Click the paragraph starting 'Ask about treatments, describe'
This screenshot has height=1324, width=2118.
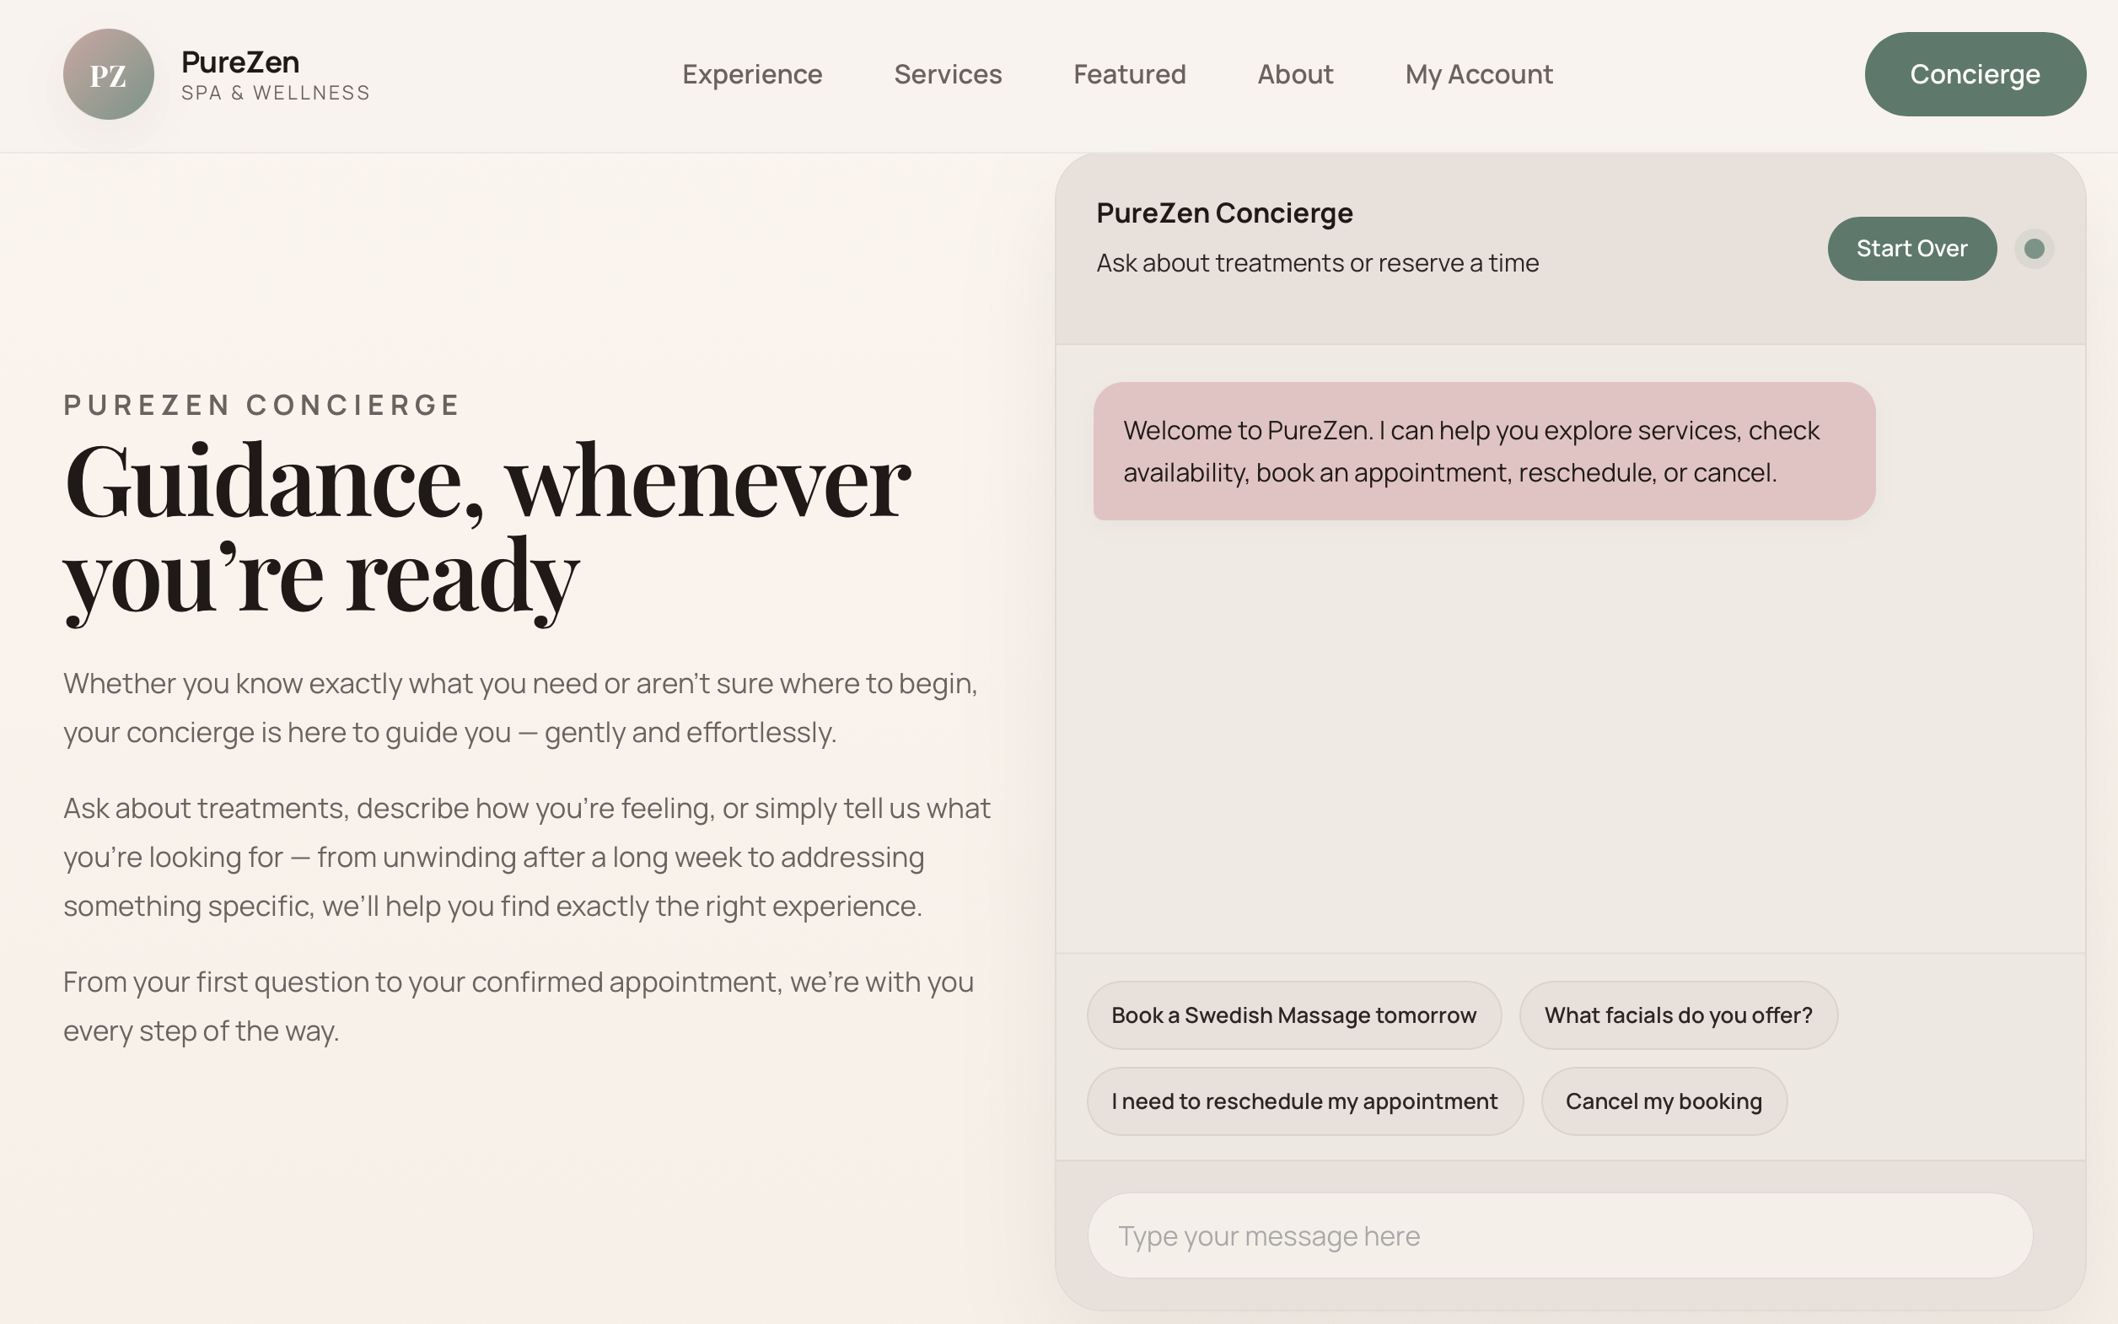[527, 857]
